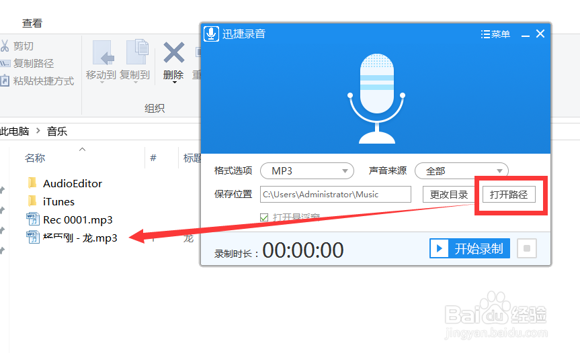The width and height of the screenshot is (580, 353).
Task: Open the 菜单 menu in recorder window
Action: pos(495,34)
